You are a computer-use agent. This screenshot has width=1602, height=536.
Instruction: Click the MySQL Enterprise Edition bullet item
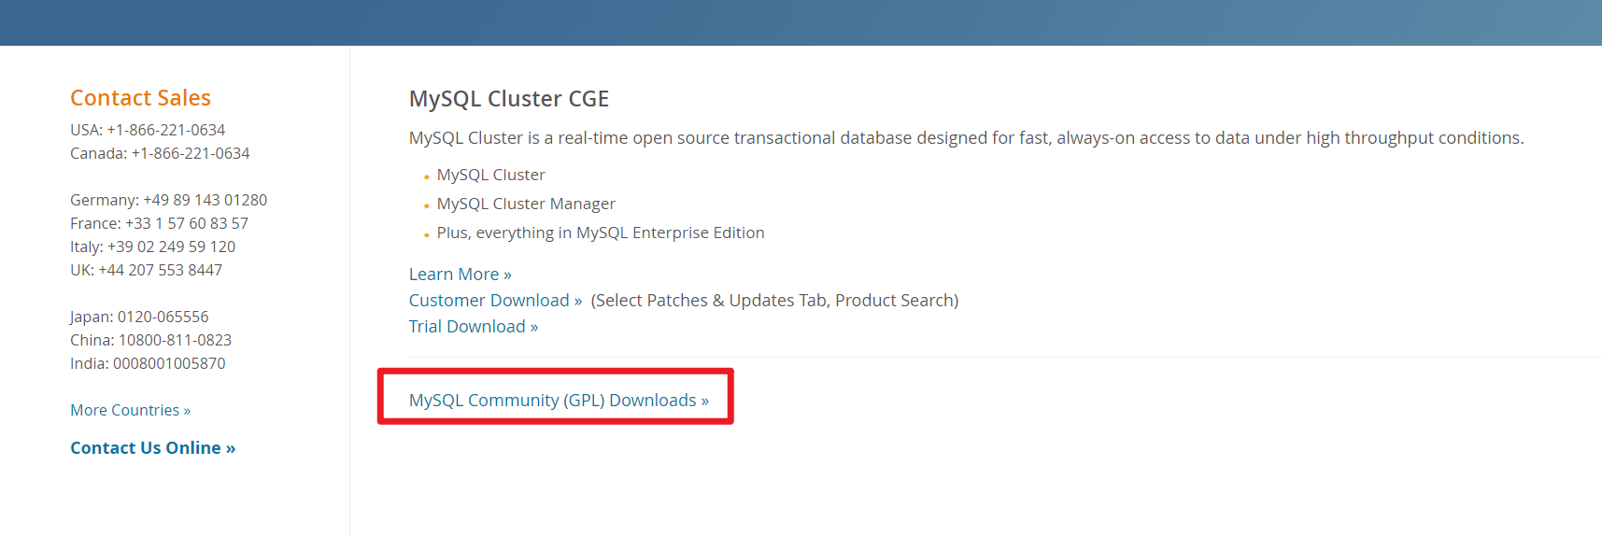[601, 233]
